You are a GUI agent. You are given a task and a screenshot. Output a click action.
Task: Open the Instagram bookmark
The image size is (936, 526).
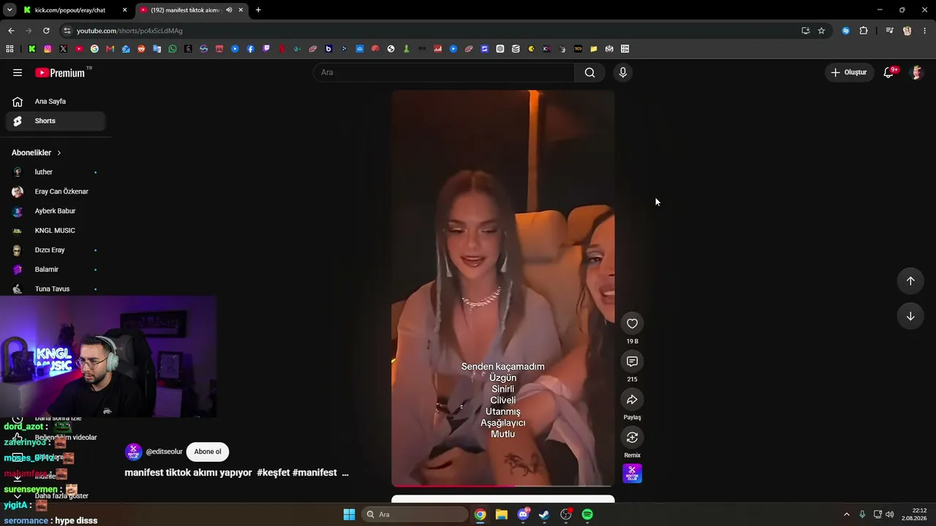48,49
